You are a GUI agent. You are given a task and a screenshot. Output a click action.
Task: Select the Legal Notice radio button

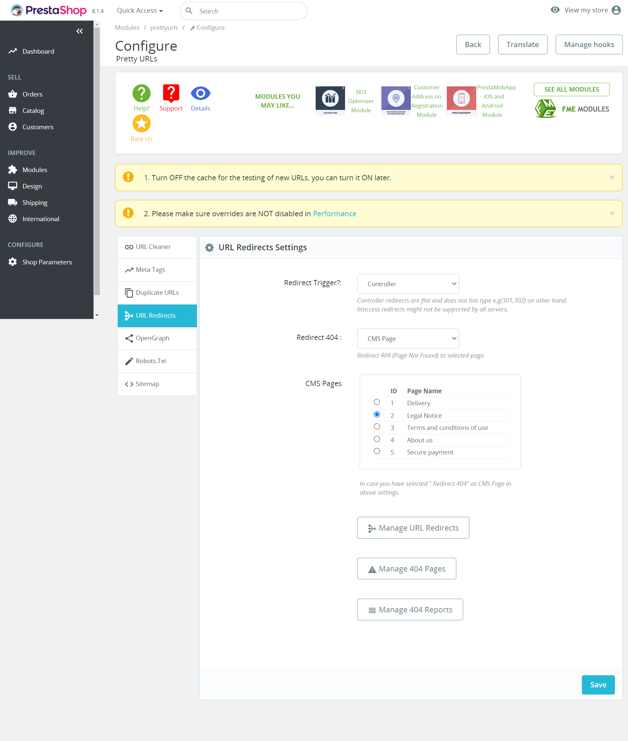pos(377,414)
